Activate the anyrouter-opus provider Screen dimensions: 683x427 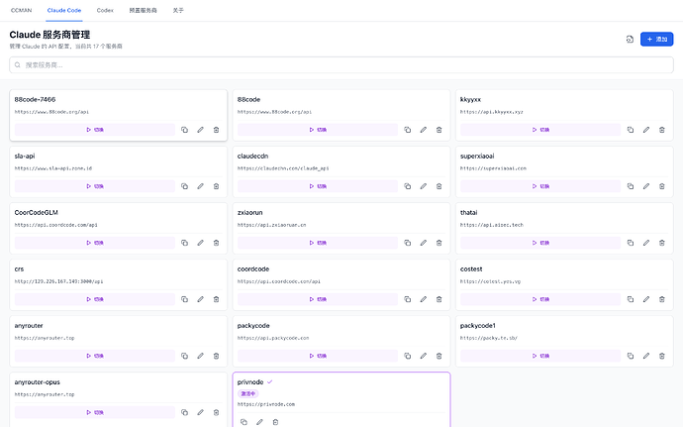[95, 412]
